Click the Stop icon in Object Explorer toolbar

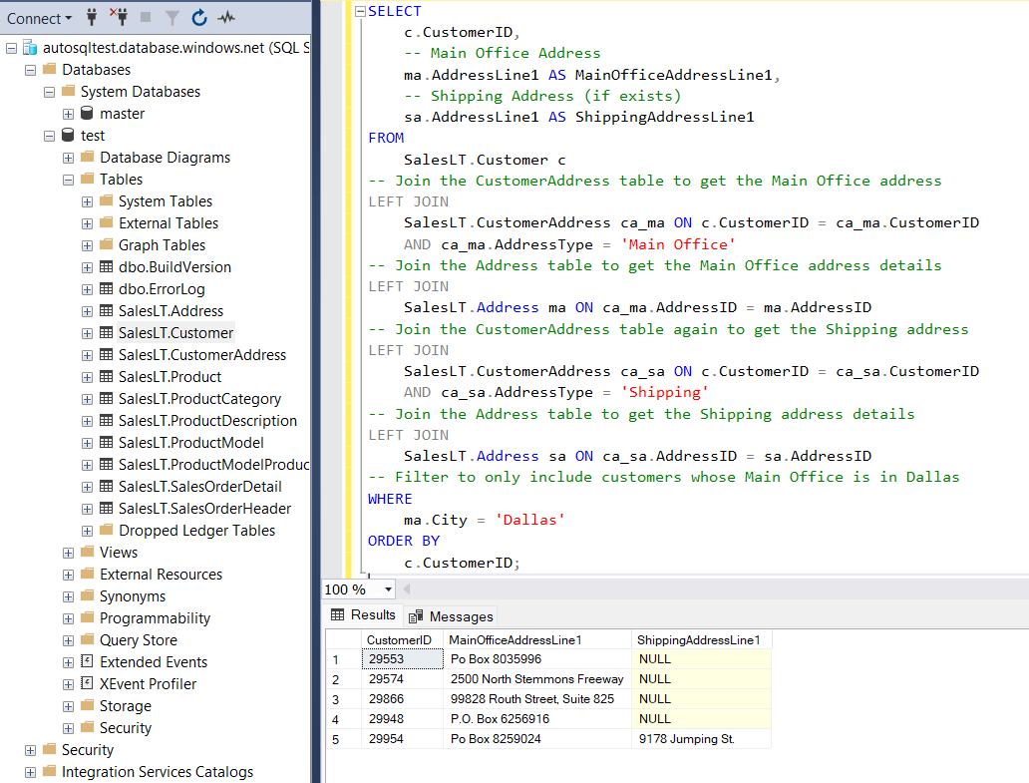tap(146, 17)
